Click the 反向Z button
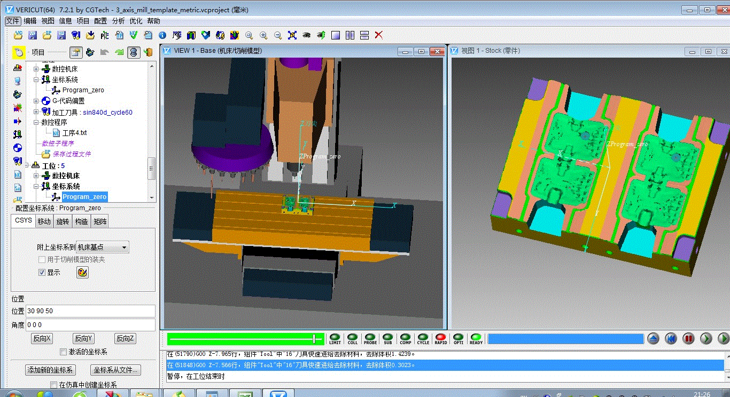The width and height of the screenshot is (730, 397). (x=125, y=338)
